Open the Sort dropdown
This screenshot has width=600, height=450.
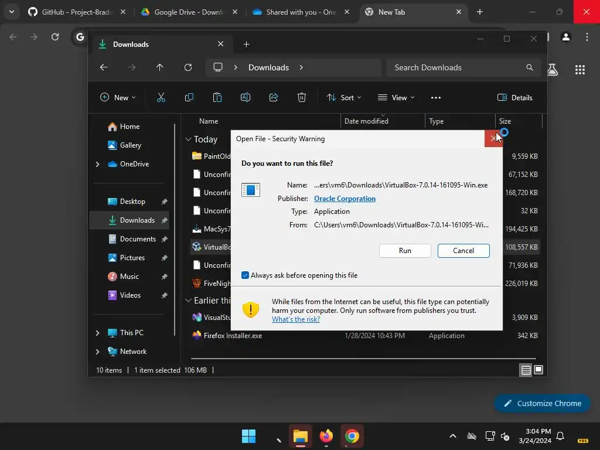coord(343,98)
